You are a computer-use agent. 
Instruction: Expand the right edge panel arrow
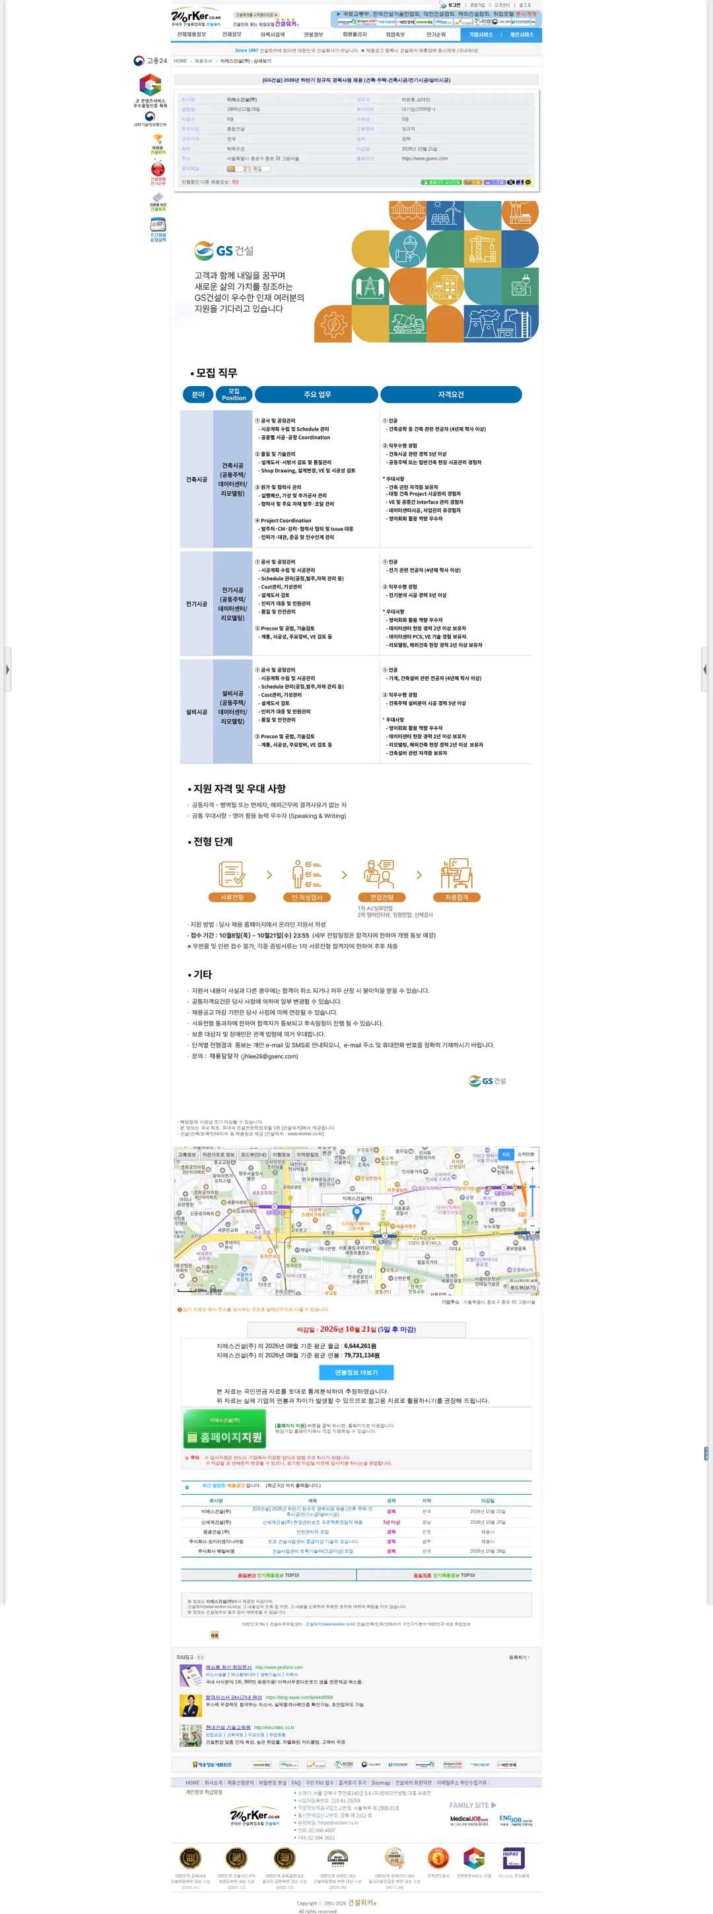pos(705,669)
